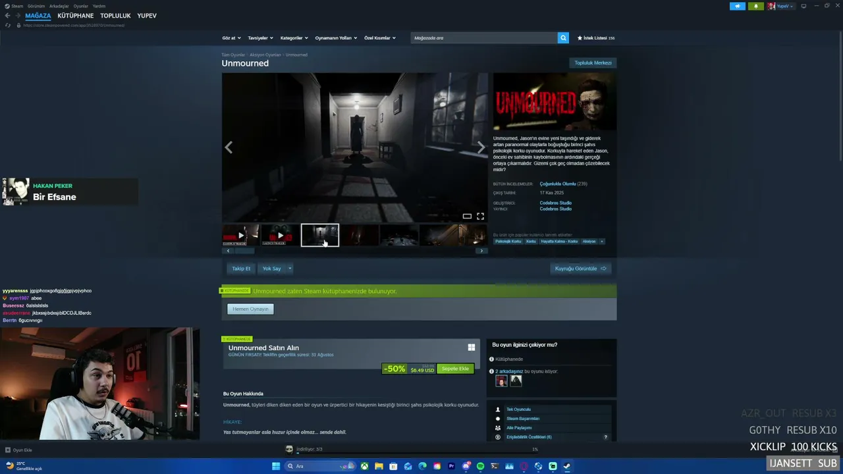Select the dark red screenshot thumbnail
This screenshot has width=843, height=474.
pos(360,235)
